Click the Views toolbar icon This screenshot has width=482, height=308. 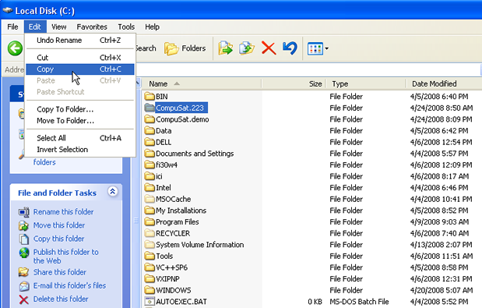[x=315, y=48]
